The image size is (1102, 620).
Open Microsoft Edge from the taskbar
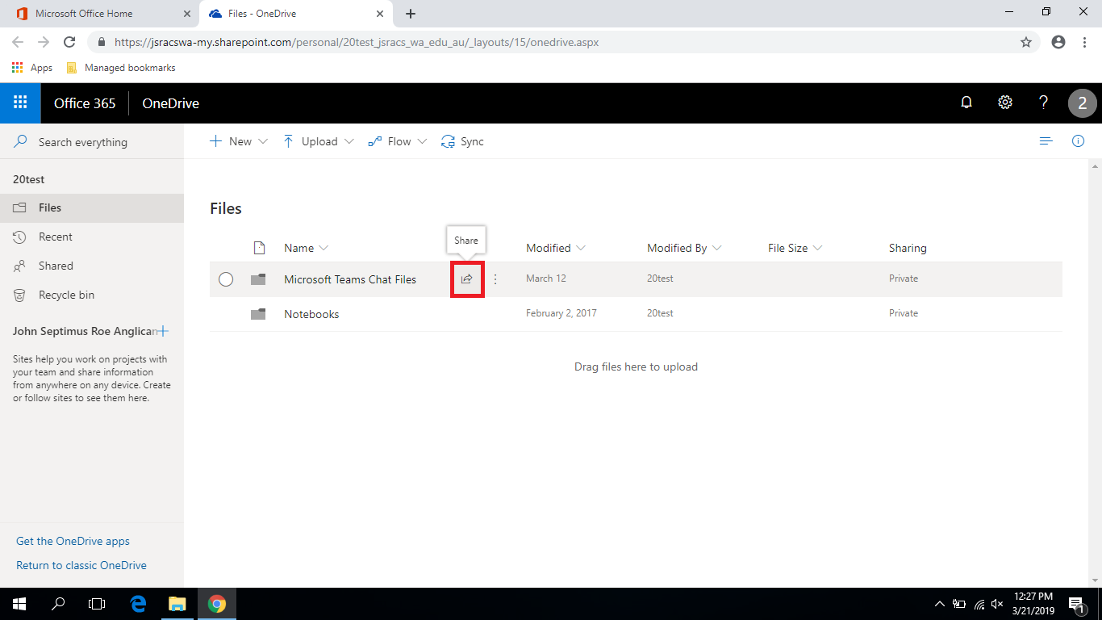(138, 604)
